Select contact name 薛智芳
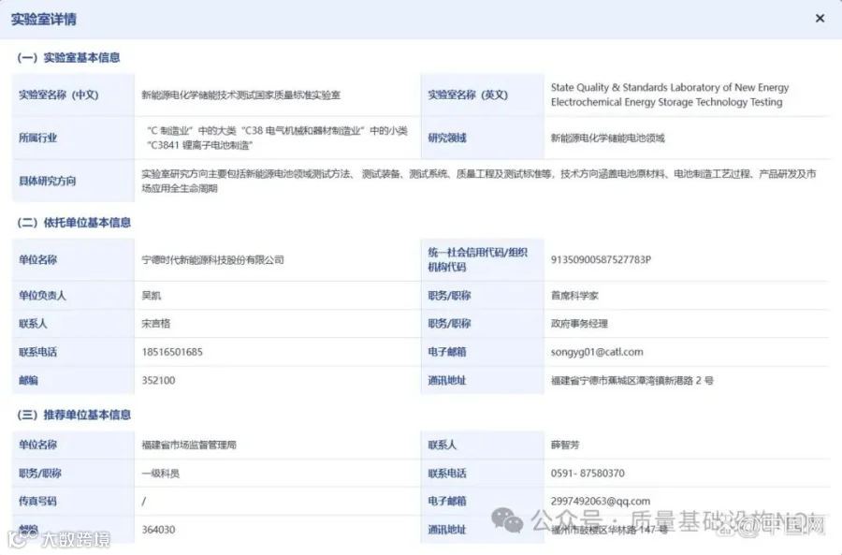The height and width of the screenshot is (555, 842). (565, 445)
